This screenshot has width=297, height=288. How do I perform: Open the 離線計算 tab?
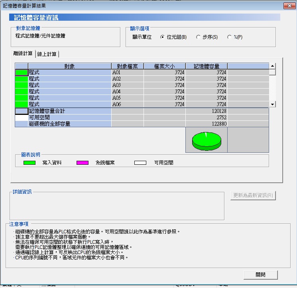(23, 54)
